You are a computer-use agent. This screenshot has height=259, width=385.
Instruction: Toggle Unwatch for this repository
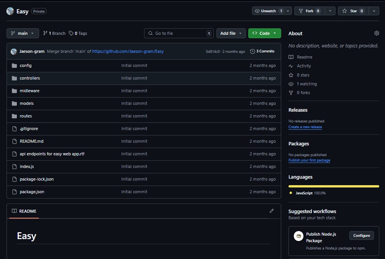point(268,11)
